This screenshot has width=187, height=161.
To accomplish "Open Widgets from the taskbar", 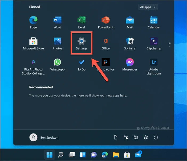I will point(83,155).
